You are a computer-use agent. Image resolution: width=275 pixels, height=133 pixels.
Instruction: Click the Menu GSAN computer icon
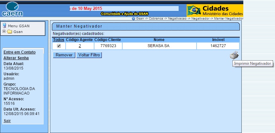tap(4, 25)
